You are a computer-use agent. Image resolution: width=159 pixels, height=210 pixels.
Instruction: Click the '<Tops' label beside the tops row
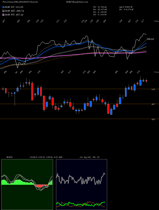coord(156,21)
